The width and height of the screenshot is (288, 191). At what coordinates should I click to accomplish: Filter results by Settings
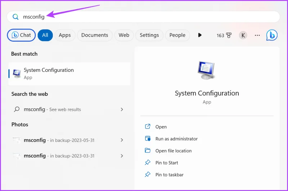coord(149,35)
